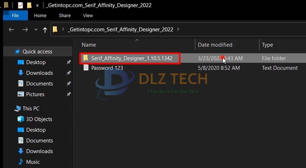The image size is (306, 168).
Task: Open the recent locations dropdown arrow
Action: (36, 30)
